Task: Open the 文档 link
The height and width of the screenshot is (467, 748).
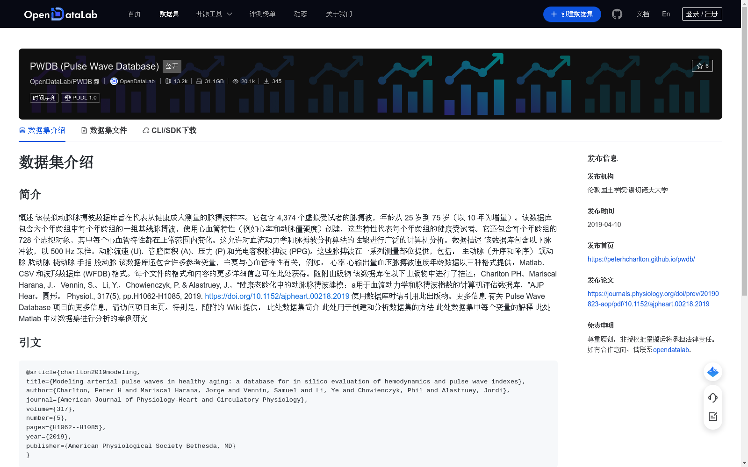Action: click(x=643, y=14)
